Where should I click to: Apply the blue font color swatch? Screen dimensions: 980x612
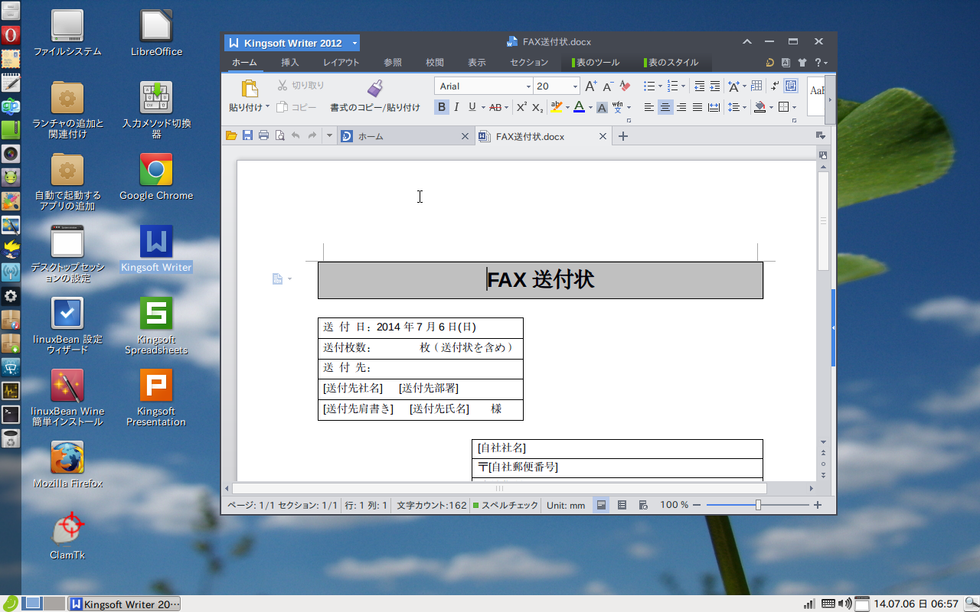579,107
